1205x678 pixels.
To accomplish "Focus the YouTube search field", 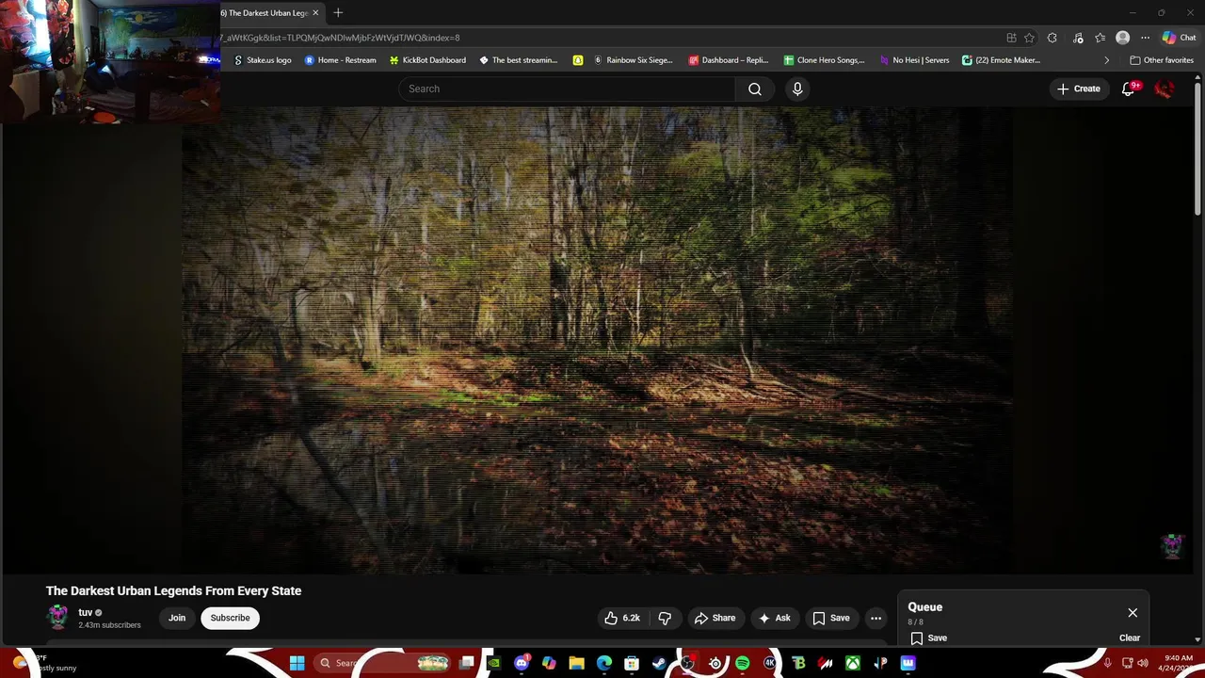I will (x=567, y=89).
